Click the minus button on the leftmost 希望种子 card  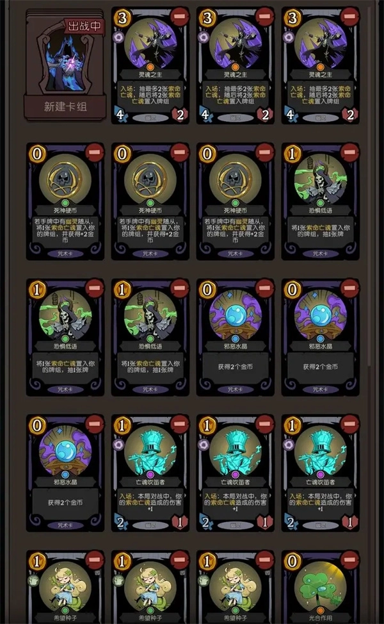click(x=95, y=560)
